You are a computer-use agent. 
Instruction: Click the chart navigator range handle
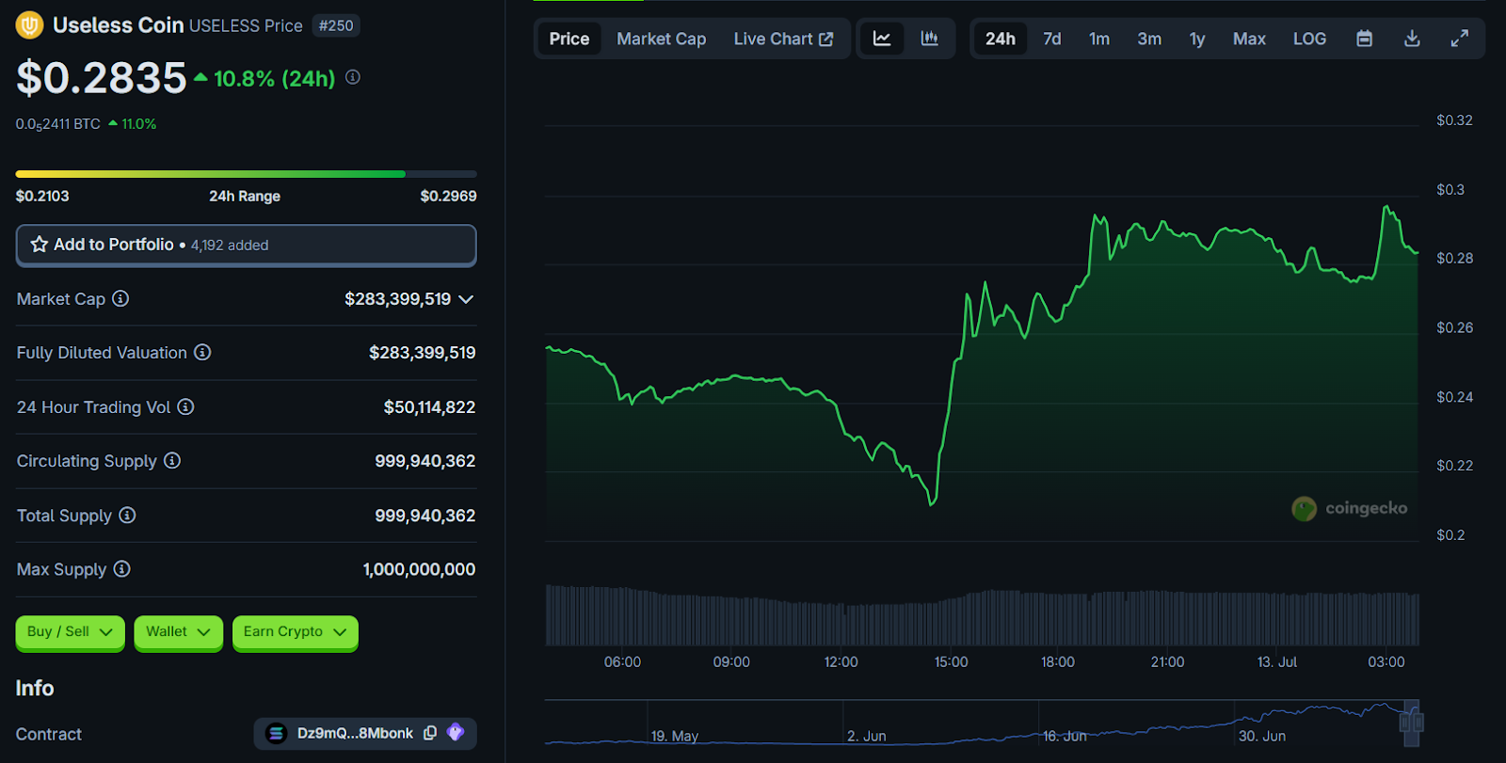(x=1411, y=723)
